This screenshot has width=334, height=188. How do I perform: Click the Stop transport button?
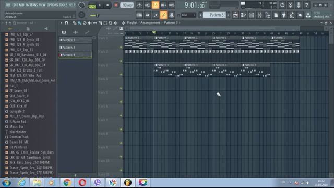pyautogui.click(x=108, y=5)
